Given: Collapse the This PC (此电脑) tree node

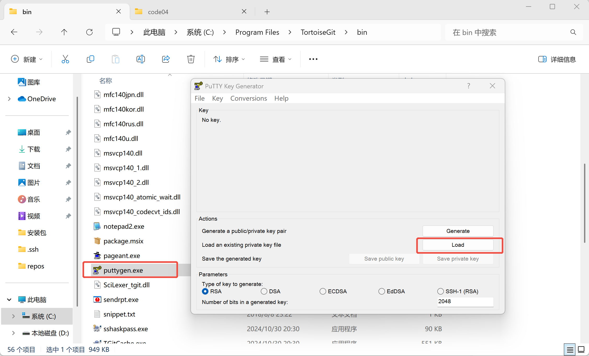Looking at the screenshot, I should [x=9, y=300].
